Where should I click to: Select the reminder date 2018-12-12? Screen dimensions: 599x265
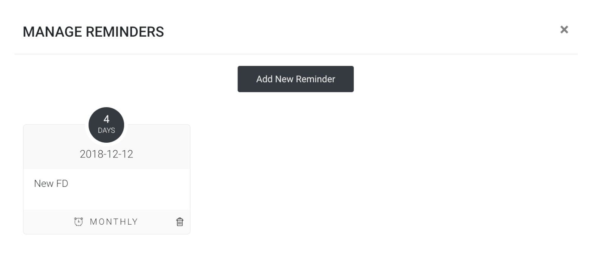coord(106,154)
